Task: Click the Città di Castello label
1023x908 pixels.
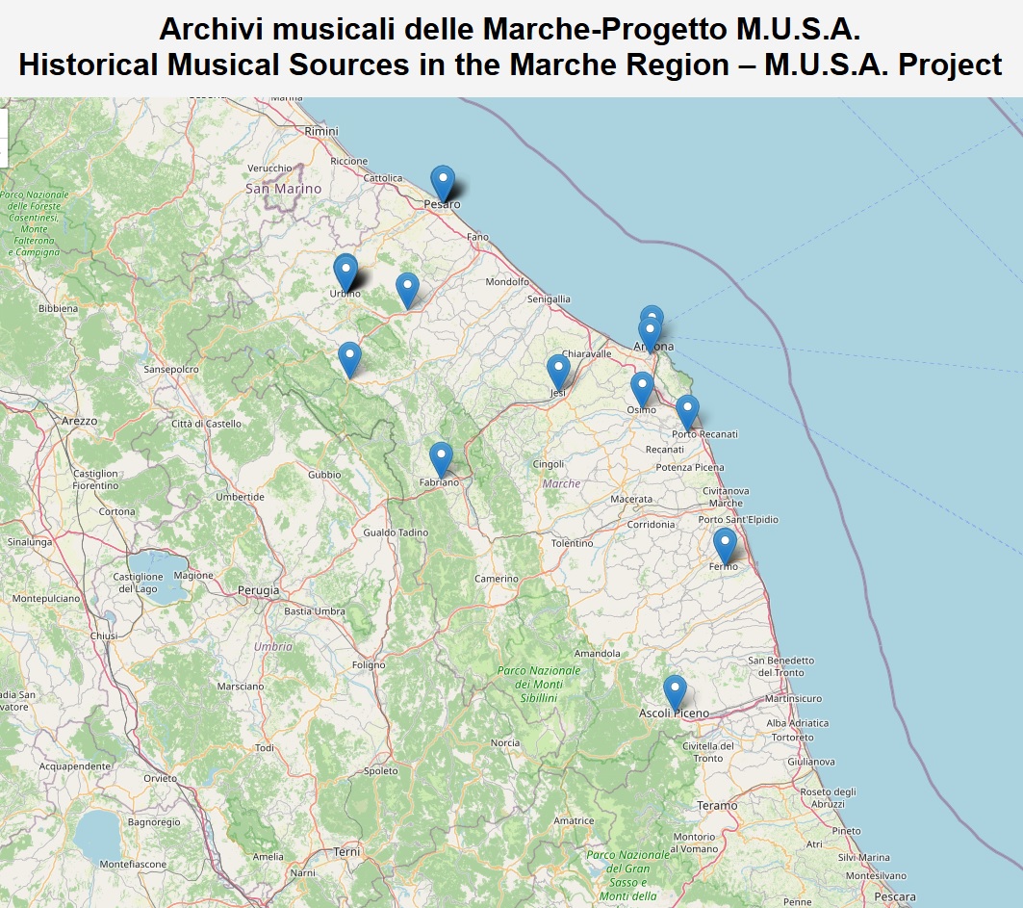Action: click(206, 424)
